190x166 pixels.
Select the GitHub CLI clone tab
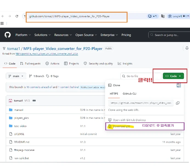[x=129, y=94]
